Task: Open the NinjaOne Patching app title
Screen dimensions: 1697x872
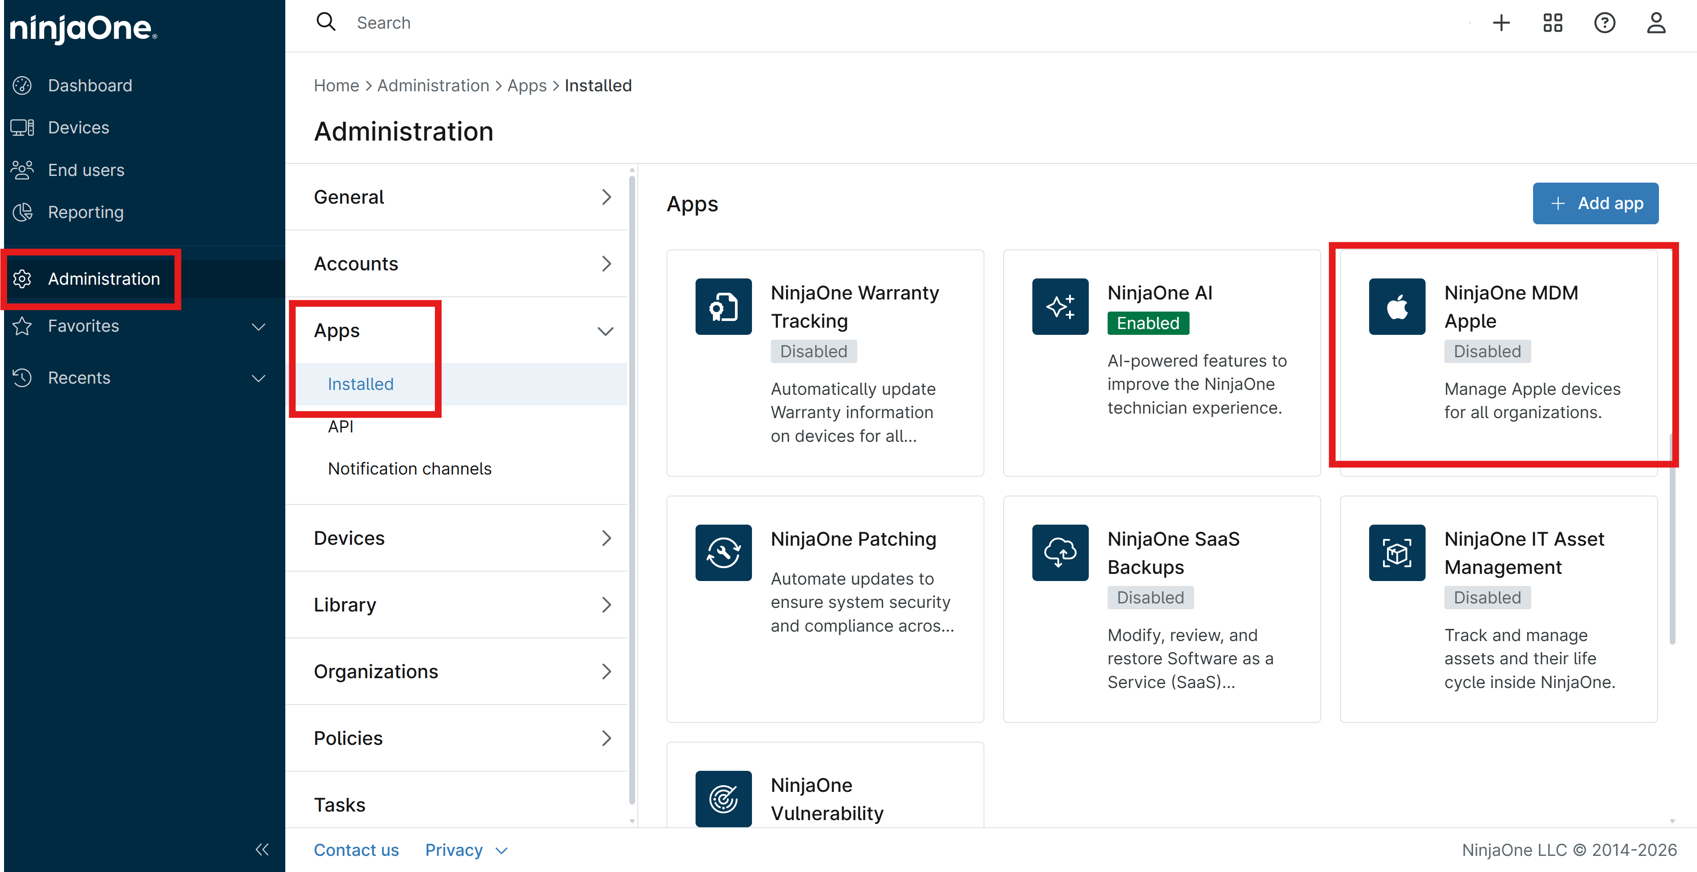Action: pos(854,539)
